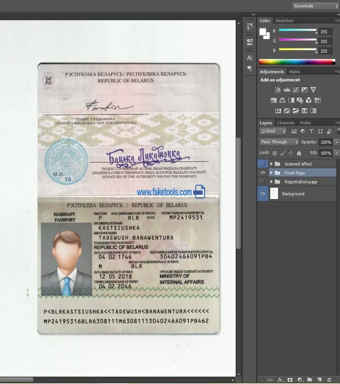340x384 pixels.
Task: Click the lock all button
Action: [298, 153]
